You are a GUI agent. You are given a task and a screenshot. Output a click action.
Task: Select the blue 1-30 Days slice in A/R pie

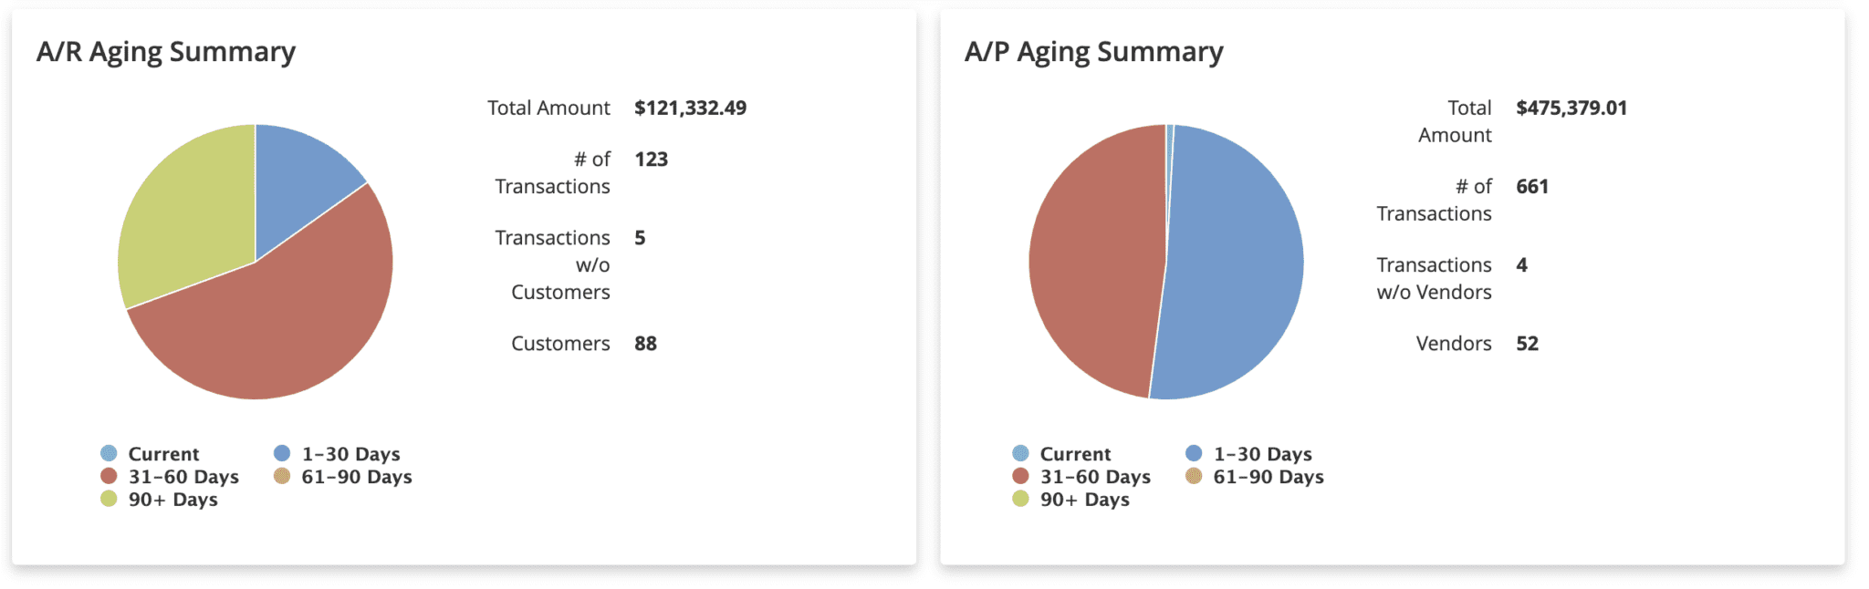(x=297, y=173)
